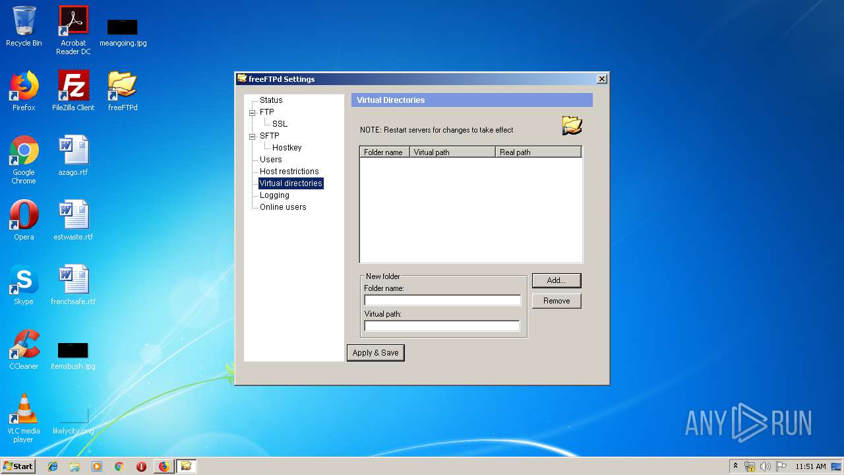Launch CCleaner desktop shortcut

coord(24,349)
